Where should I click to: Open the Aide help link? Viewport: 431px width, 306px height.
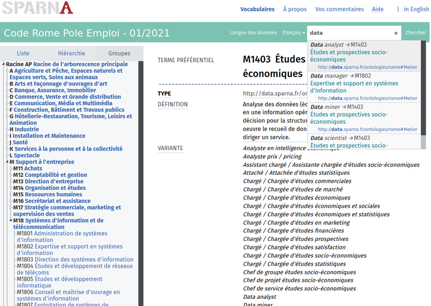pyautogui.click(x=378, y=9)
